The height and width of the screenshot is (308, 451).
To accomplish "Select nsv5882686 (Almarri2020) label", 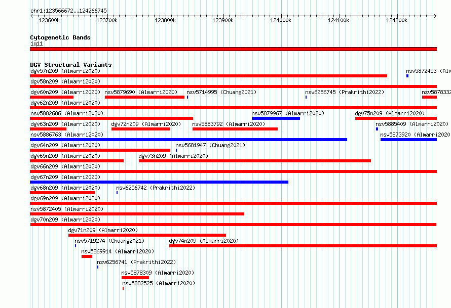I will (x=67, y=113).
